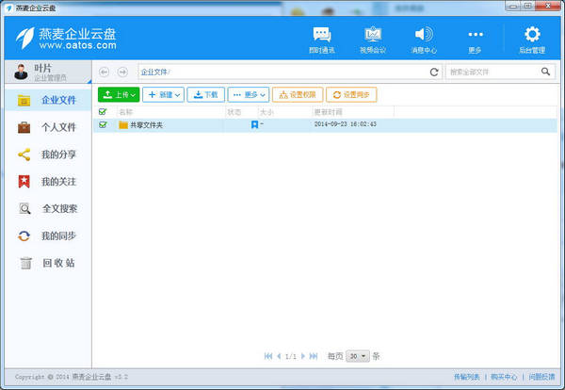Click the 下载 download button
The height and width of the screenshot is (390, 565).
coord(205,94)
